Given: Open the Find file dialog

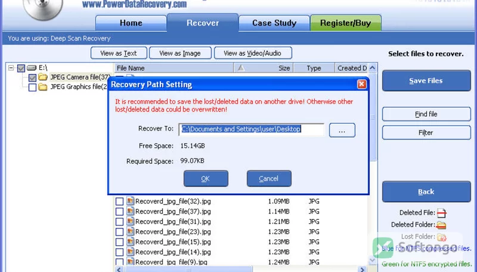Looking at the screenshot, I should [x=426, y=114].
